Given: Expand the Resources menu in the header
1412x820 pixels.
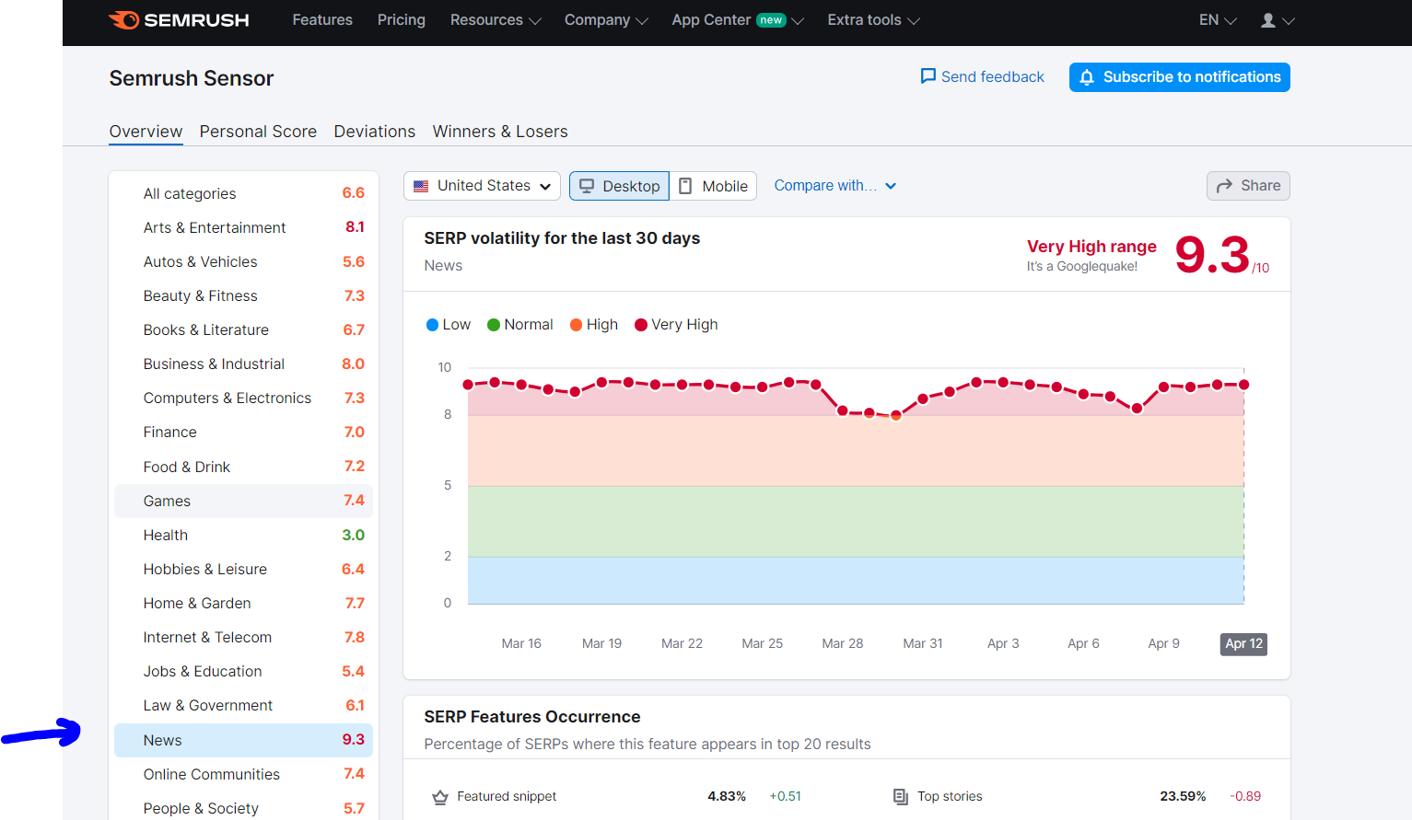Looking at the screenshot, I should click(x=496, y=20).
